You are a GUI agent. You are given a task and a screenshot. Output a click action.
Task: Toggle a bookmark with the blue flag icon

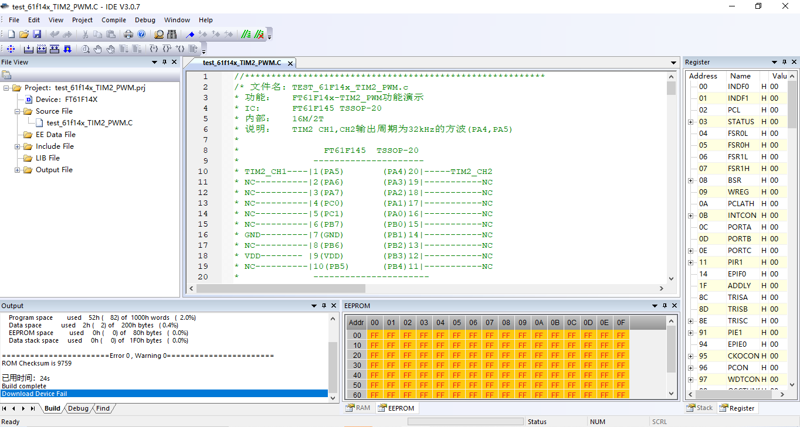190,35
